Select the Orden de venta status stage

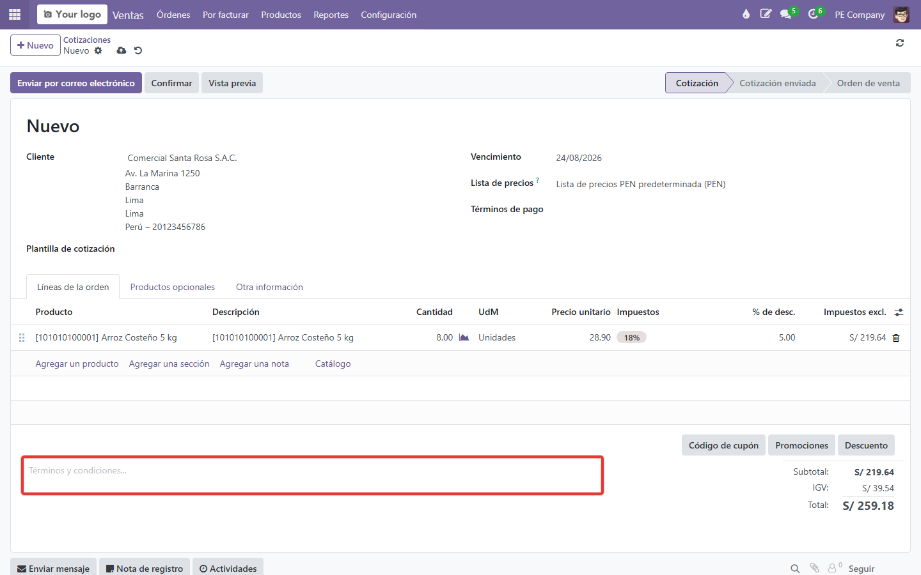(868, 83)
